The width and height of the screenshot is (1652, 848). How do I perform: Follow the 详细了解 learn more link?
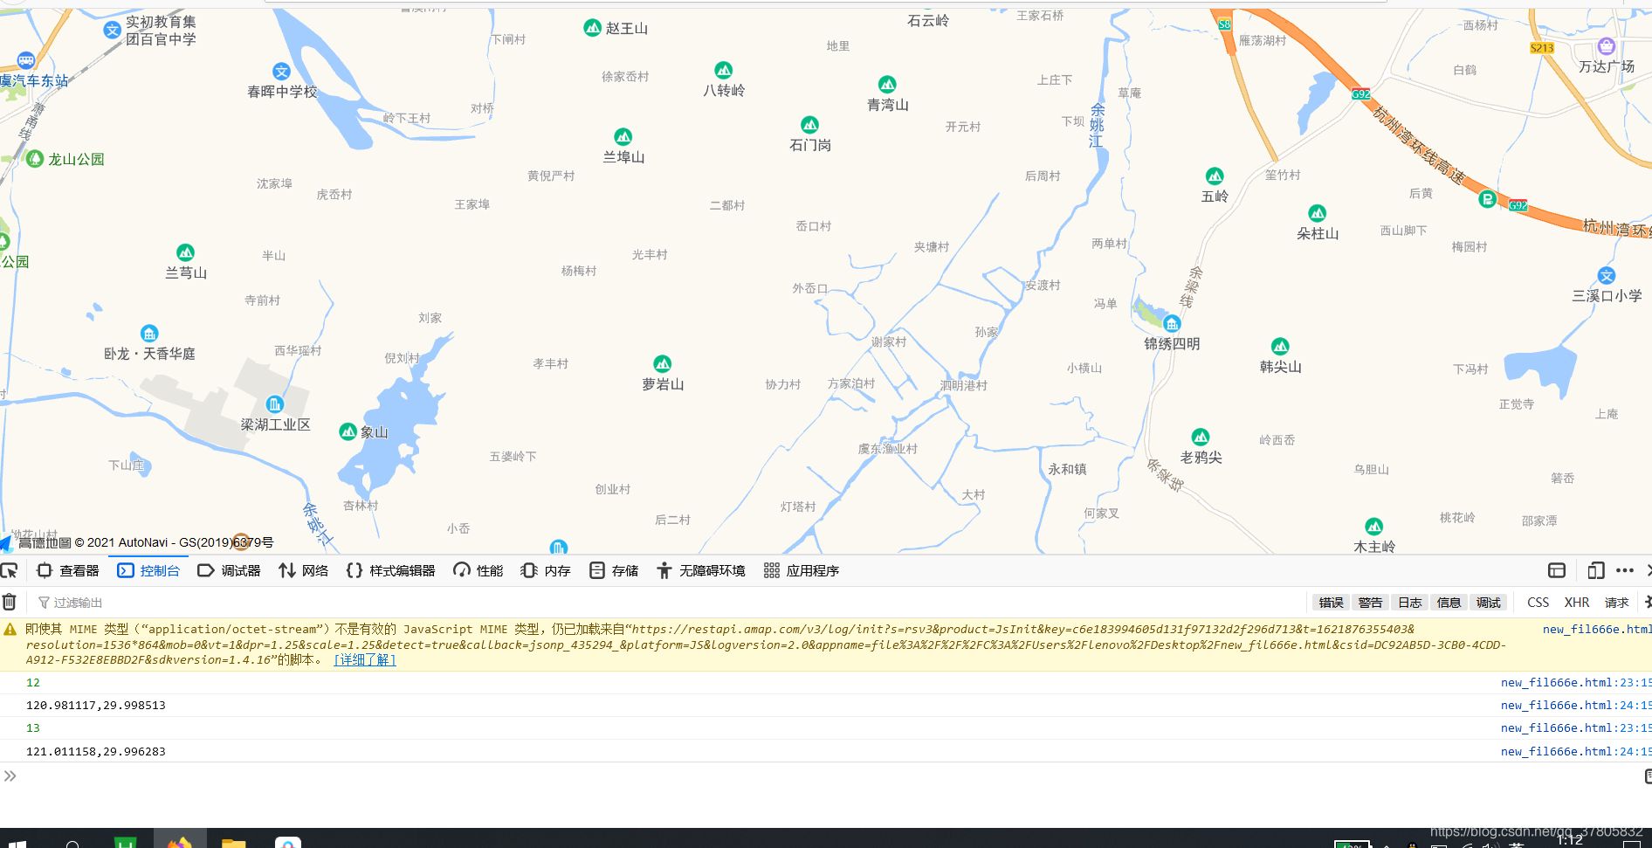tap(365, 659)
